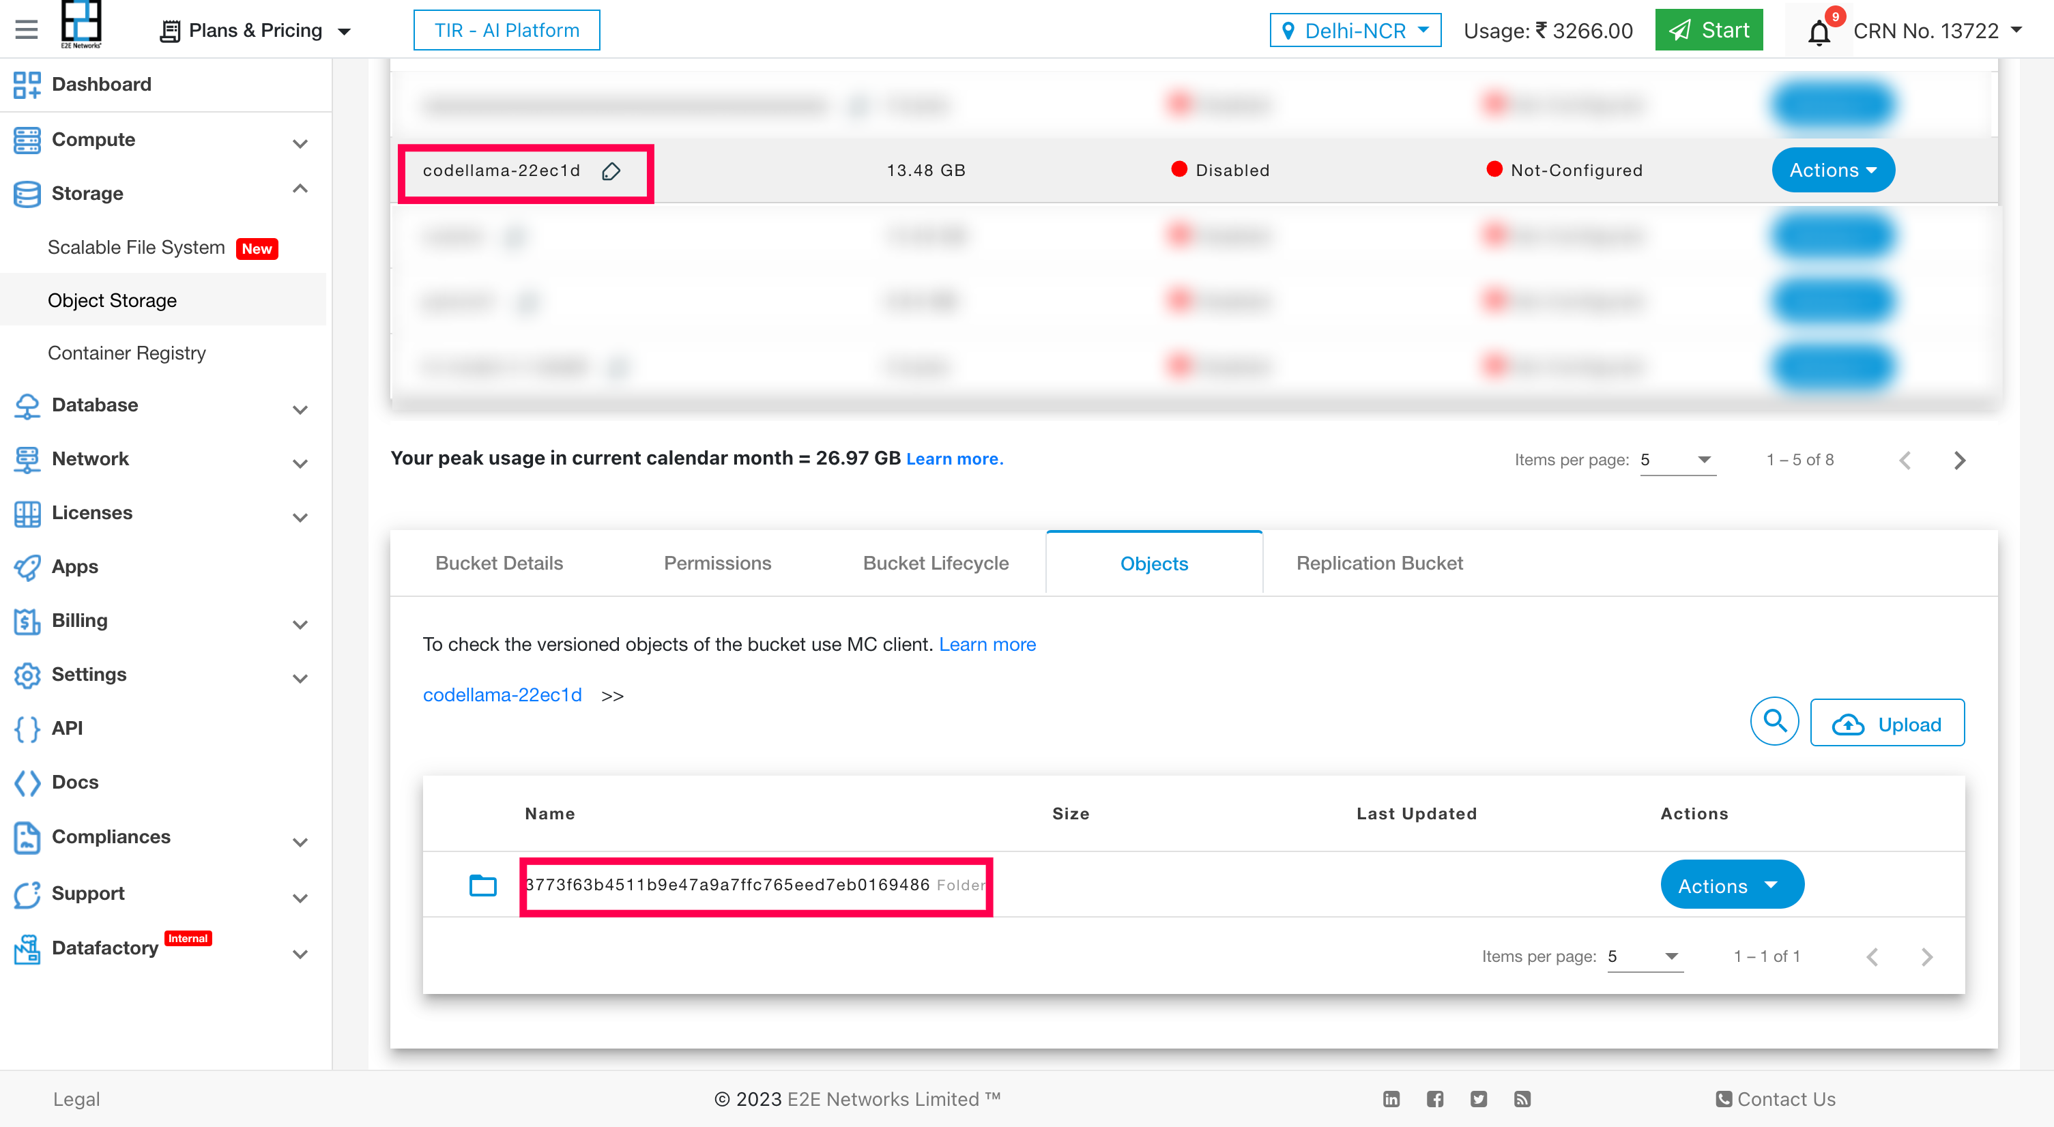
Task: Open the Legal footer link
Action: 76,1099
